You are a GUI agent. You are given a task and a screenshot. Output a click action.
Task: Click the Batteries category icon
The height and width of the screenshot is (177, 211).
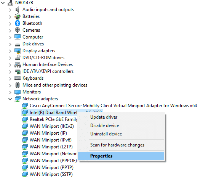18,16
